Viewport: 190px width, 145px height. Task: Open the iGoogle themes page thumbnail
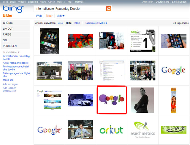tap(49, 100)
